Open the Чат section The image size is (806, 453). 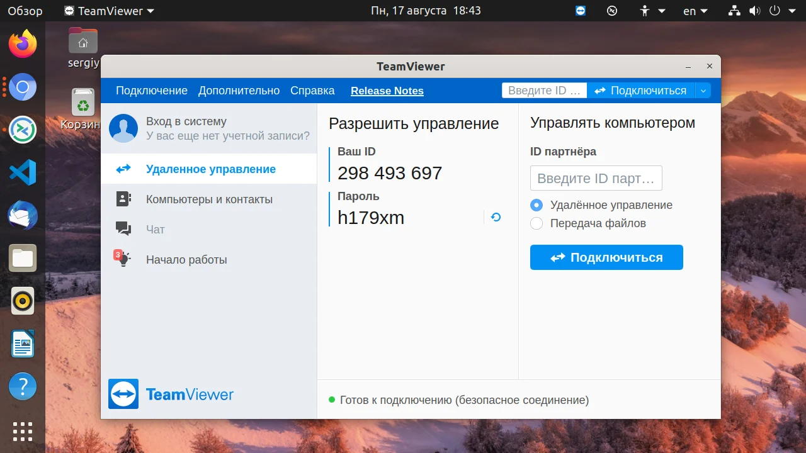209,229
